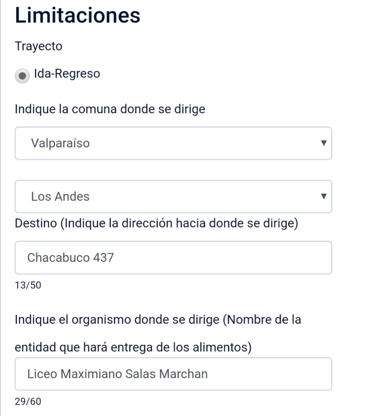Focus the Liceo Maximiano Salas Marchan field
The image size is (384, 416).
pyautogui.click(x=173, y=374)
